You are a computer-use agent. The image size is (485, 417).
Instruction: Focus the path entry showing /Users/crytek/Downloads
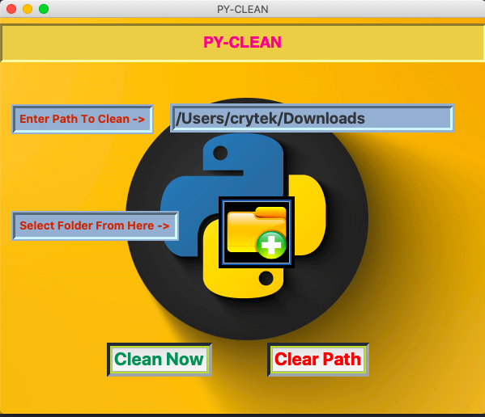(x=313, y=118)
